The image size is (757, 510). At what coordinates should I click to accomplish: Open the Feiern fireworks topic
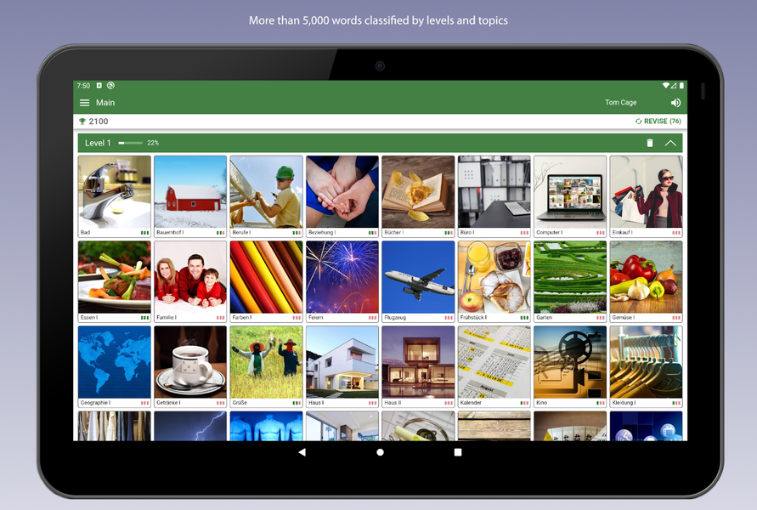click(x=342, y=280)
